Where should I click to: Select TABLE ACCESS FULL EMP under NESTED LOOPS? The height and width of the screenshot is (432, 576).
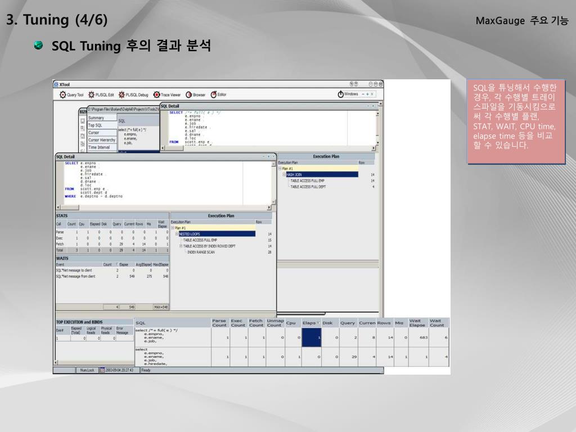[200, 240]
